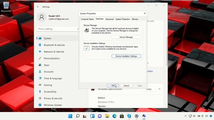Click the Device Manager computer icon
The width and height of the screenshot is (214, 120).
click(x=87, y=30)
